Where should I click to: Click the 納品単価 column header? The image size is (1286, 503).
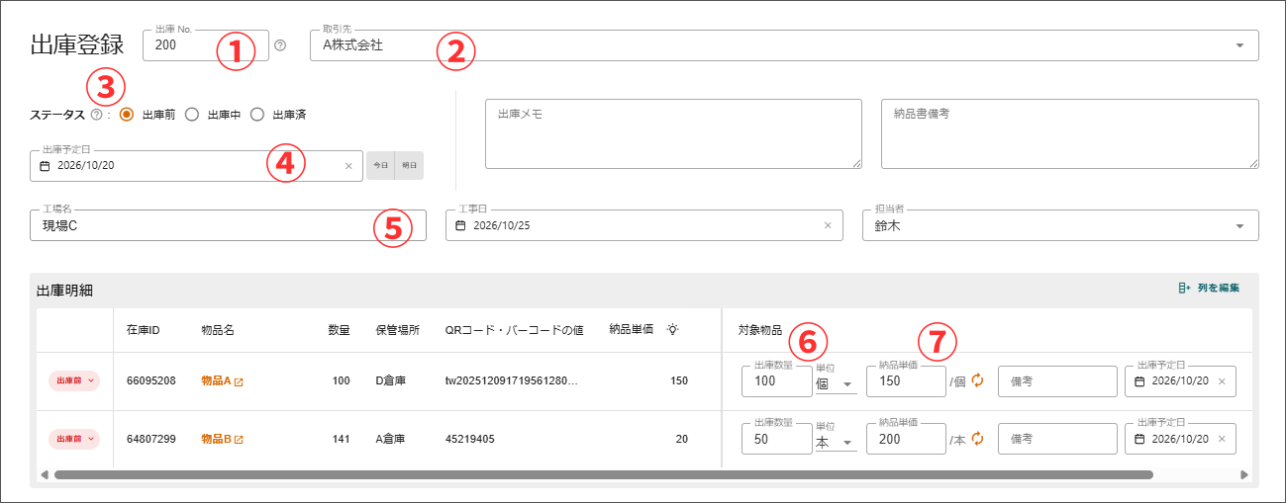[632, 330]
